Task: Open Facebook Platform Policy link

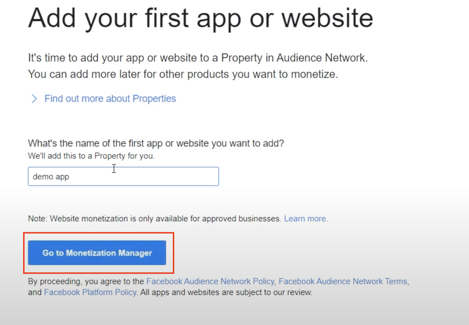Action: pyautogui.click(x=90, y=292)
